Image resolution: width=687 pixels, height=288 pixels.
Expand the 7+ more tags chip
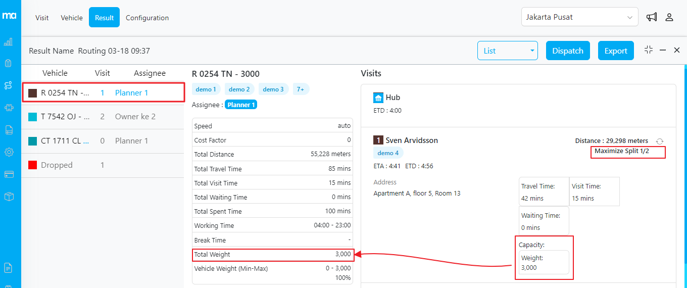301,89
